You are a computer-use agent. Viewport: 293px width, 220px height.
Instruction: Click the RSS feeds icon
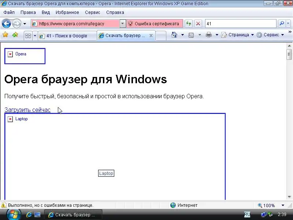(x=191, y=35)
